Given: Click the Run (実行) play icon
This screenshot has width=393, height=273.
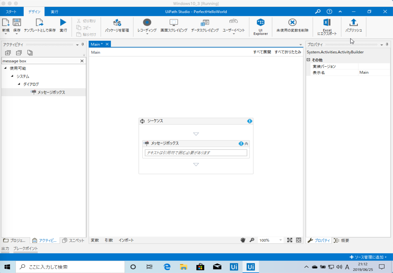Looking at the screenshot, I should 63,23.
